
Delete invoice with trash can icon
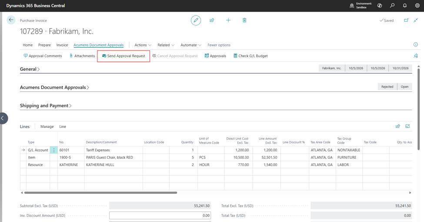(x=244, y=20)
